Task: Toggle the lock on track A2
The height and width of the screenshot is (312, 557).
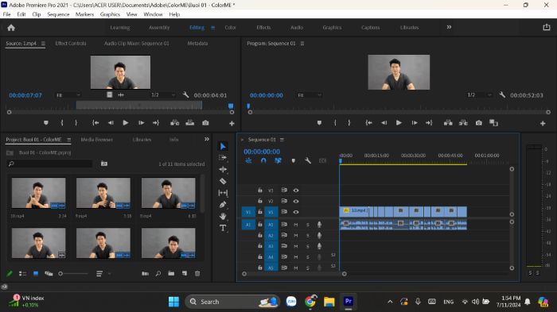Action: [x=260, y=235]
